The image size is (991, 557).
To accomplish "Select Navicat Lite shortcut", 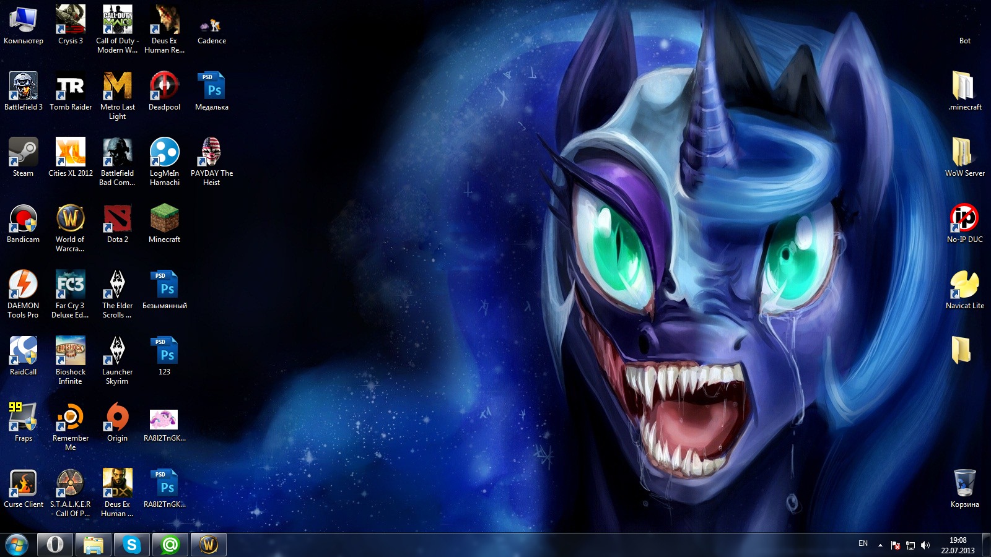I will (965, 291).
